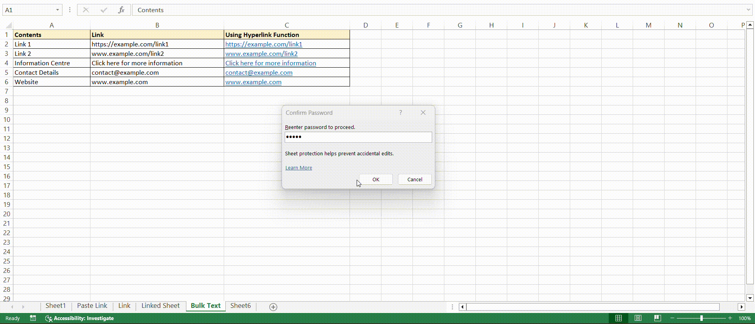The image size is (755, 324).
Task: Click vertical scrollbar up arrow
Action: click(x=750, y=25)
